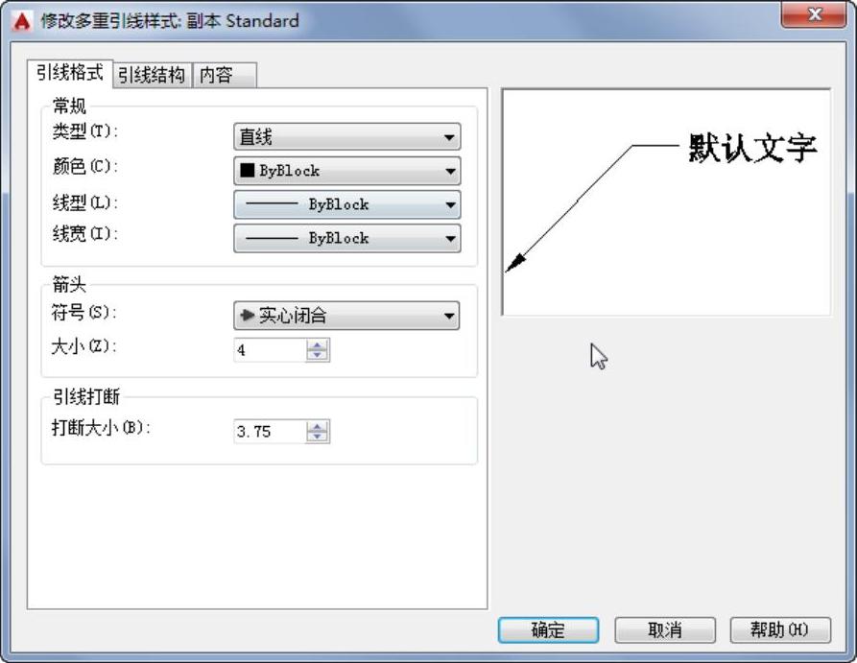The image size is (857, 663).
Task: Click the 大小 arrow size input field
Action: click(269, 350)
